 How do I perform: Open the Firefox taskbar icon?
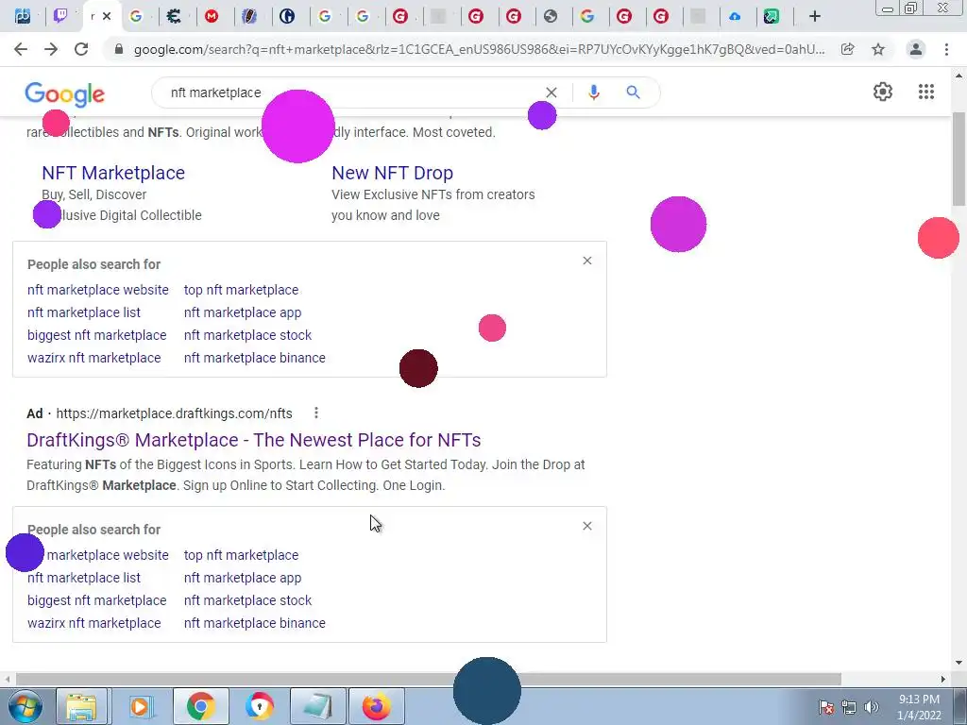click(x=376, y=706)
